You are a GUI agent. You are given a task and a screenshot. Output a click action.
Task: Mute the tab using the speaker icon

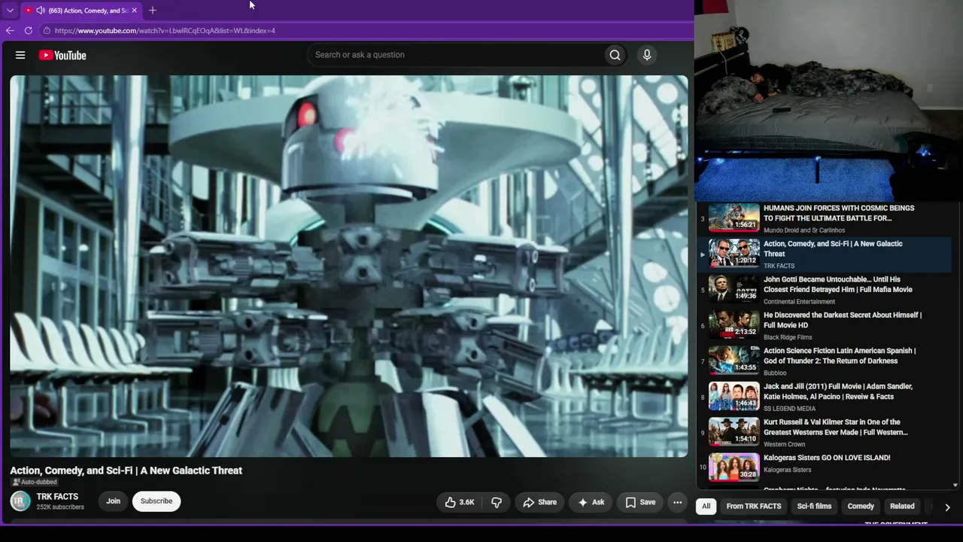coord(41,11)
